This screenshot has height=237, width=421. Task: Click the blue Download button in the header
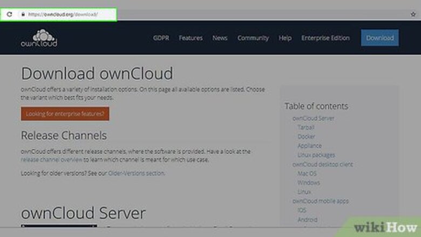[379, 38]
